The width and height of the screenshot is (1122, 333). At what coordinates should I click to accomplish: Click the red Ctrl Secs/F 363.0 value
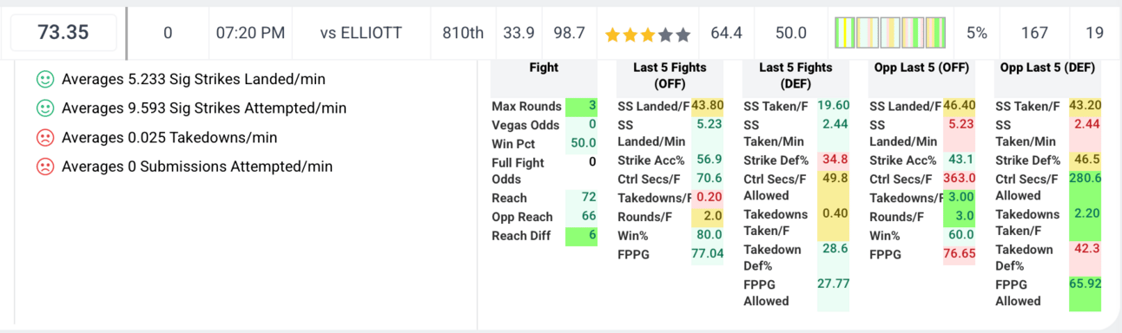point(959,179)
